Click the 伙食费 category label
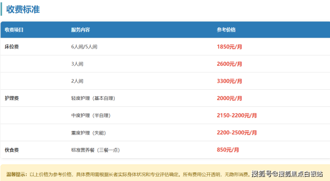Screen dimensions: 330x181 click(x=12, y=150)
